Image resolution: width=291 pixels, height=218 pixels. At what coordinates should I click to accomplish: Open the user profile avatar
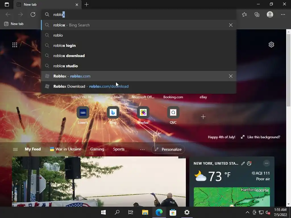pyautogui.click(x=270, y=14)
